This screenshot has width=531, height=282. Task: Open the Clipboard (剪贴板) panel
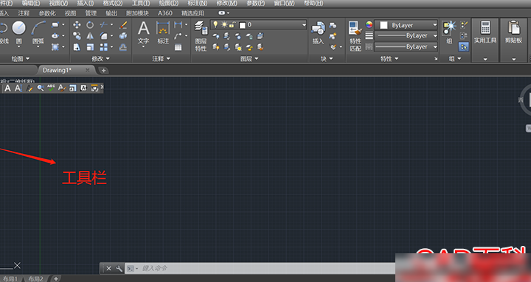click(x=514, y=40)
